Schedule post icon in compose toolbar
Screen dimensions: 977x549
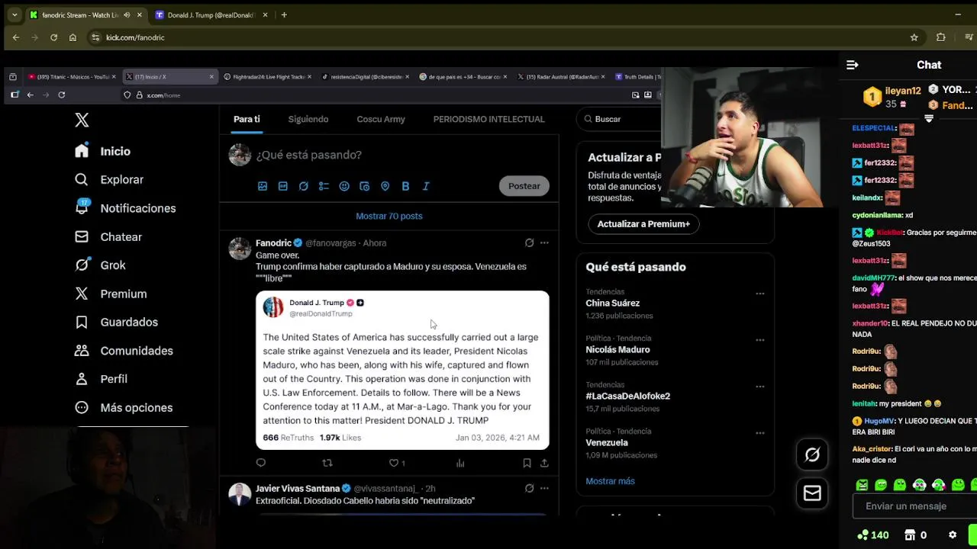click(x=365, y=186)
